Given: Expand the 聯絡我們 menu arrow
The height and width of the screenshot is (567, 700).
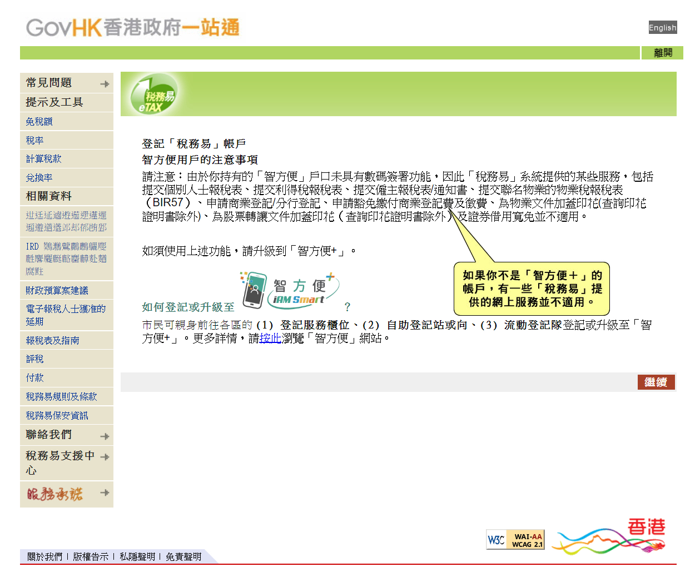Looking at the screenshot, I should [x=105, y=436].
